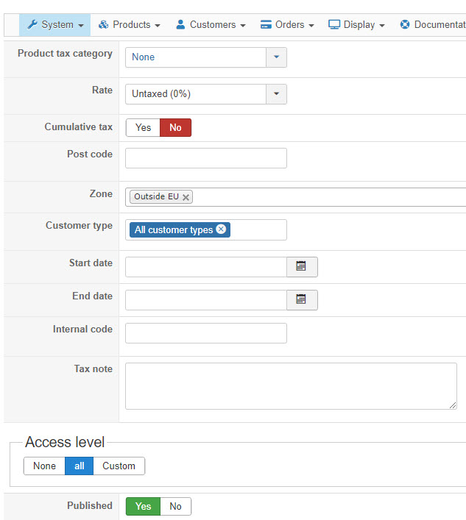
Task: Open the Start date calendar picker
Action: click(x=301, y=266)
